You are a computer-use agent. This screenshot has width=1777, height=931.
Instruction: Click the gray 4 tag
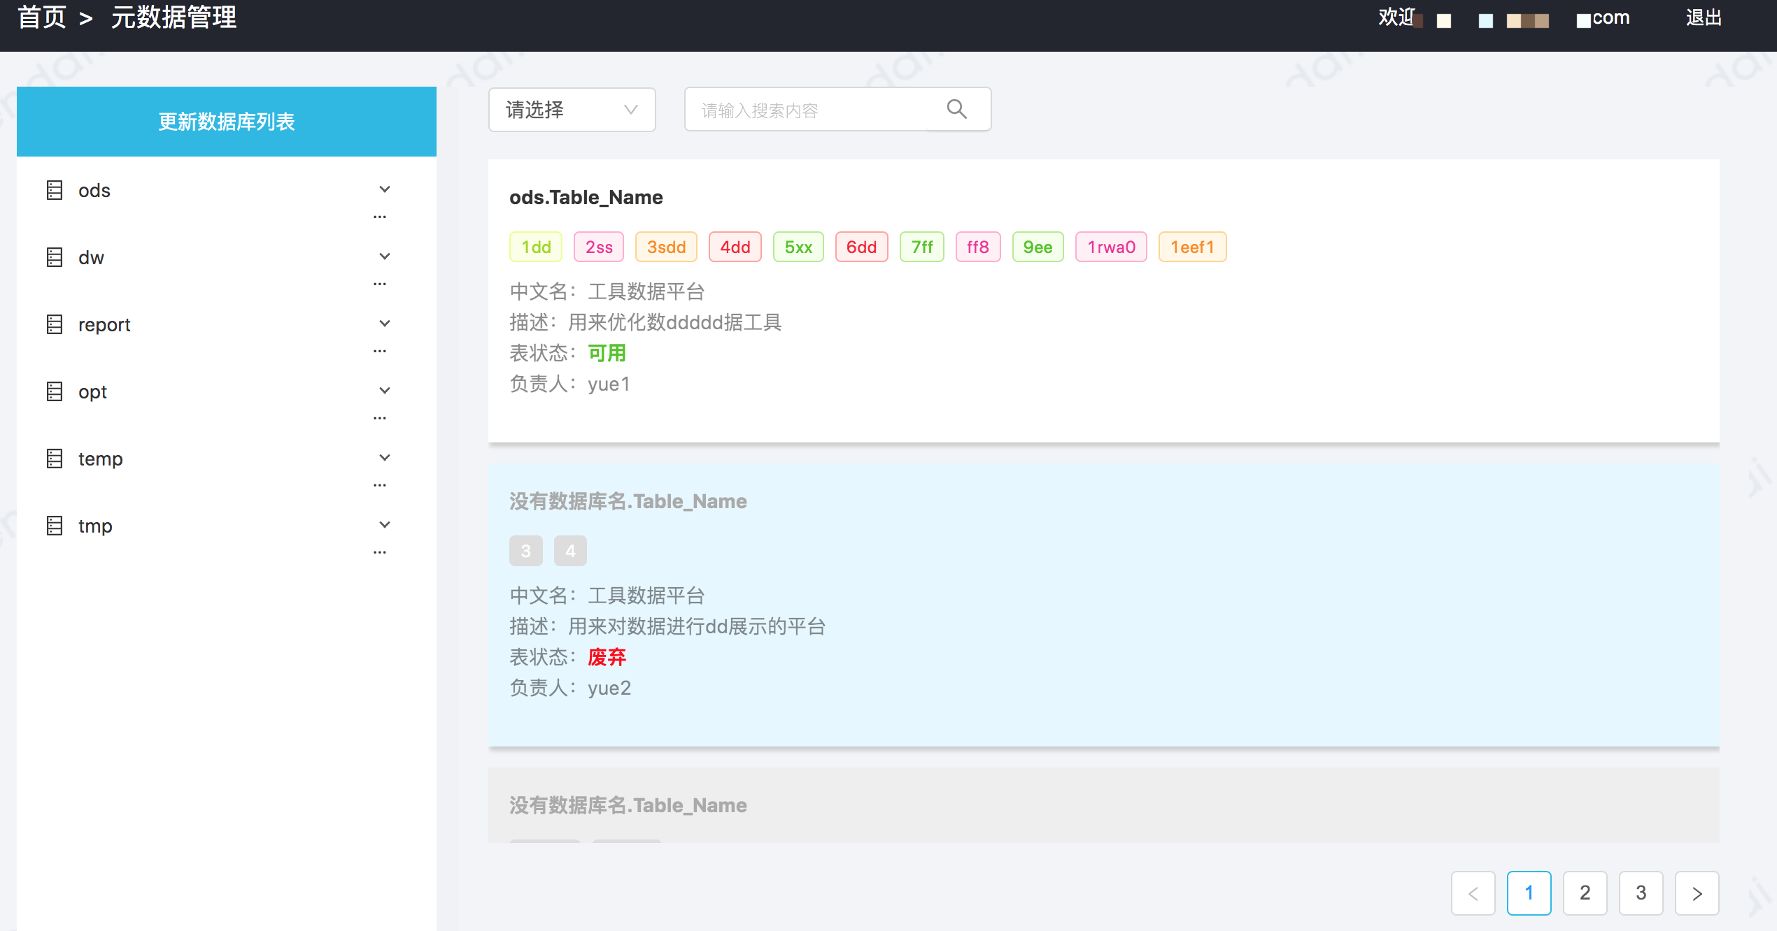click(x=570, y=551)
